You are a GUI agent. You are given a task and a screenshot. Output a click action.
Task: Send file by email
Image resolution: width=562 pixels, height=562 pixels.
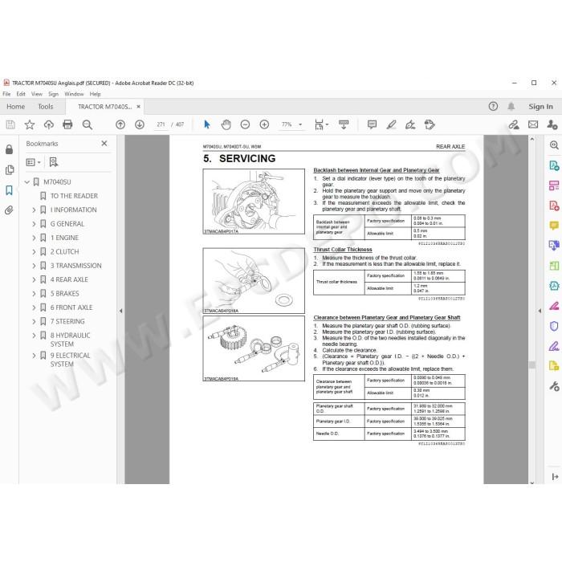tap(533, 124)
